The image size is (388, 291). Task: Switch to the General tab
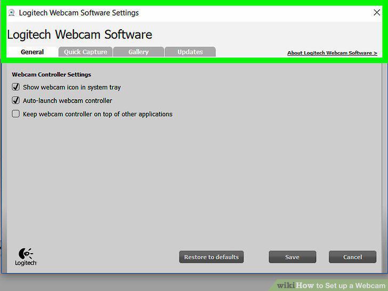(32, 52)
